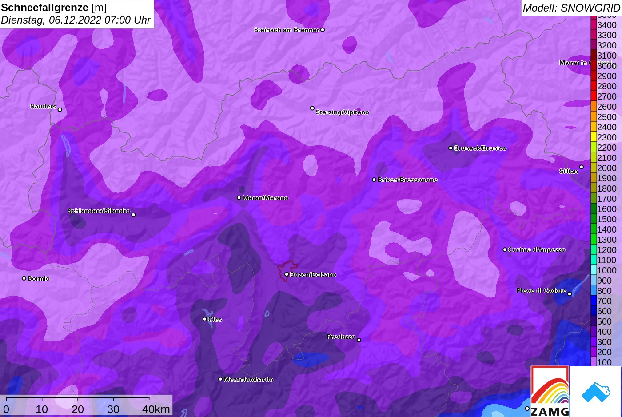Screen dimensions: 622x417
Task: Click the date 'Dienstag, 06.12.2022 07:00 Uhr'
Action: click(76, 20)
